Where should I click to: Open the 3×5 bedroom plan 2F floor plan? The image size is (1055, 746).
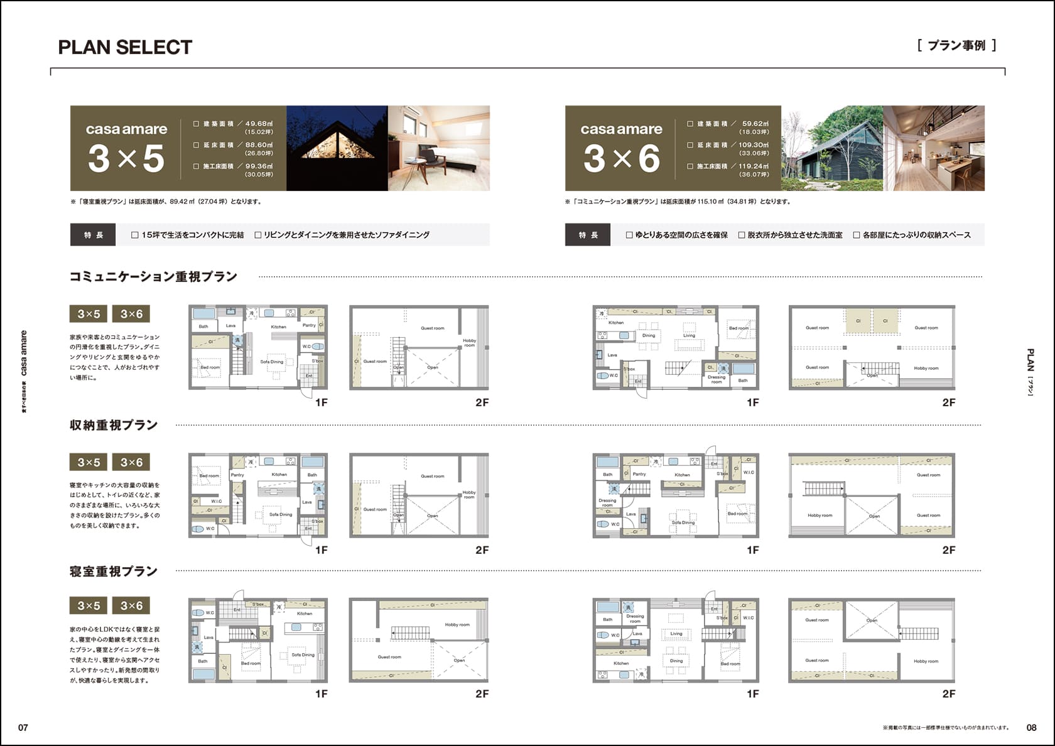[419, 641]
